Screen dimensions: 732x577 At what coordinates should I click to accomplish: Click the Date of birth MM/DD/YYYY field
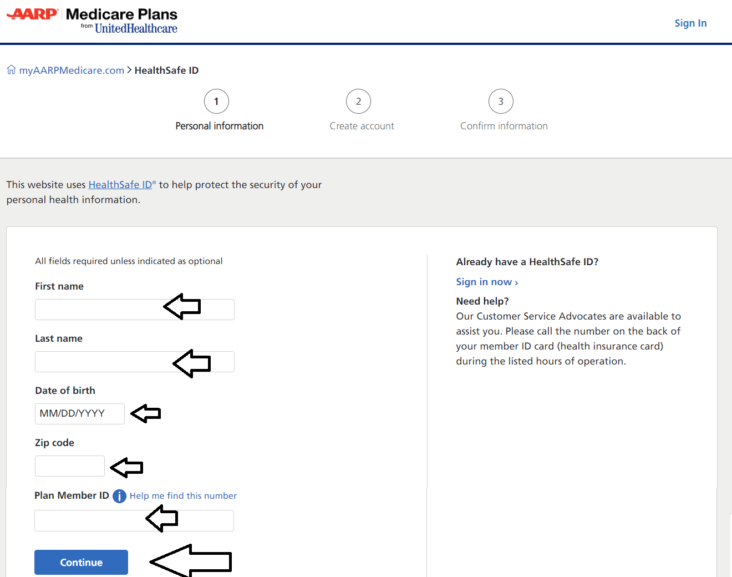(x=80, y=414)
